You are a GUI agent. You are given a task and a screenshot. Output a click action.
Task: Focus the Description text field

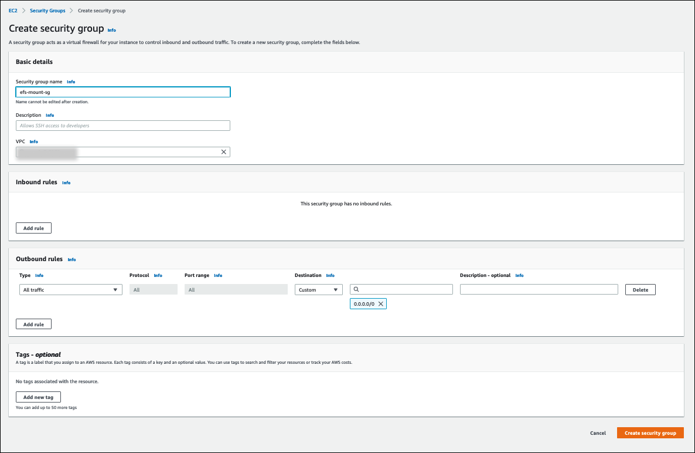click(123, 126)
